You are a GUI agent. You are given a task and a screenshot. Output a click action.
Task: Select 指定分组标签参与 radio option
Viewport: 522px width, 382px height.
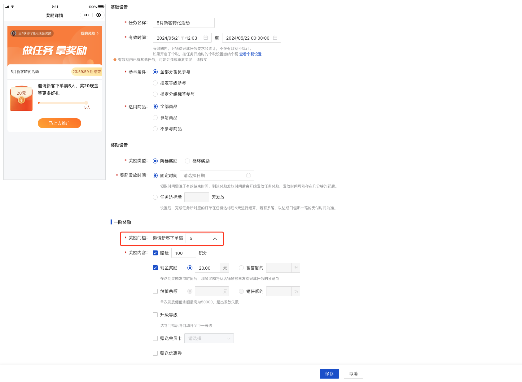point(155,94)
